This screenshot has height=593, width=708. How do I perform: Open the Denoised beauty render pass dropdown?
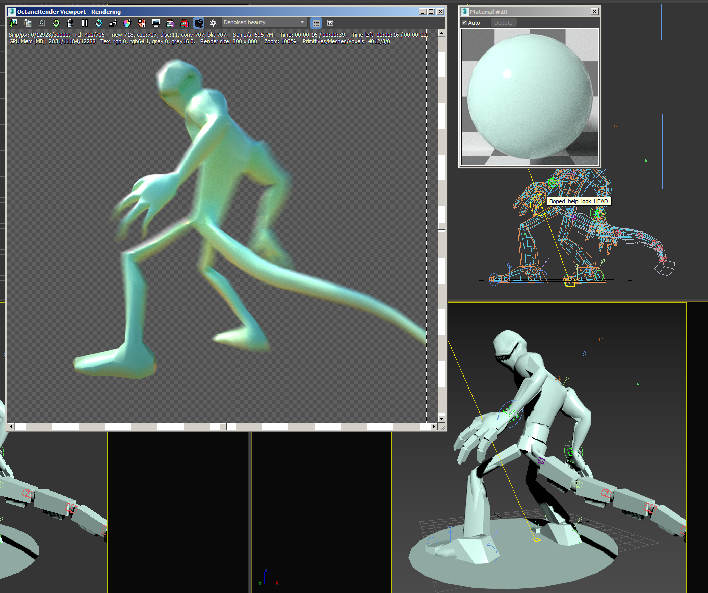coord(264,22)
